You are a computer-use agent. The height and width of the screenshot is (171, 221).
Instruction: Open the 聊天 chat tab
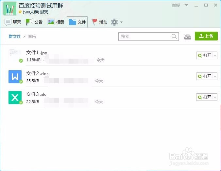13,22
